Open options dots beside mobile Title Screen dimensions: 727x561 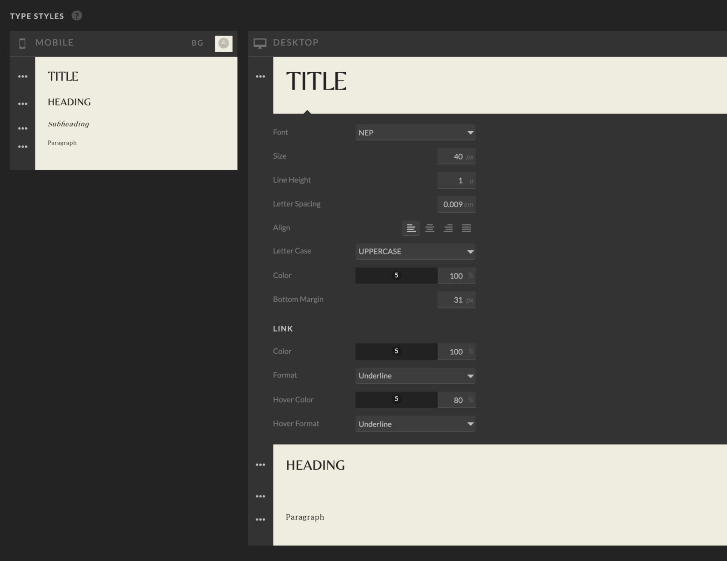click(23, 76)
